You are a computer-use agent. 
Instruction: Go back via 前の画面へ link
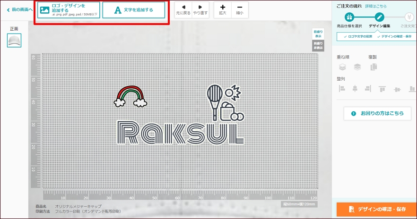coord(20,9)
